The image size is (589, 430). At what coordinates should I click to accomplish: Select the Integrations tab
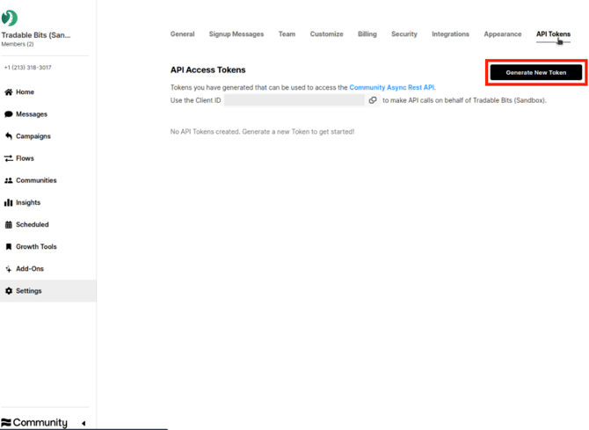click(x=450, y=34)
